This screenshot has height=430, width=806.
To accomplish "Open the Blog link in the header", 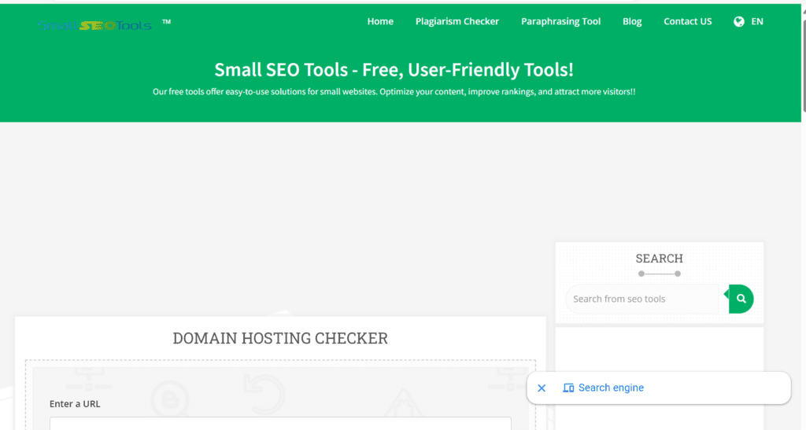I will click(x=632, y=21).
